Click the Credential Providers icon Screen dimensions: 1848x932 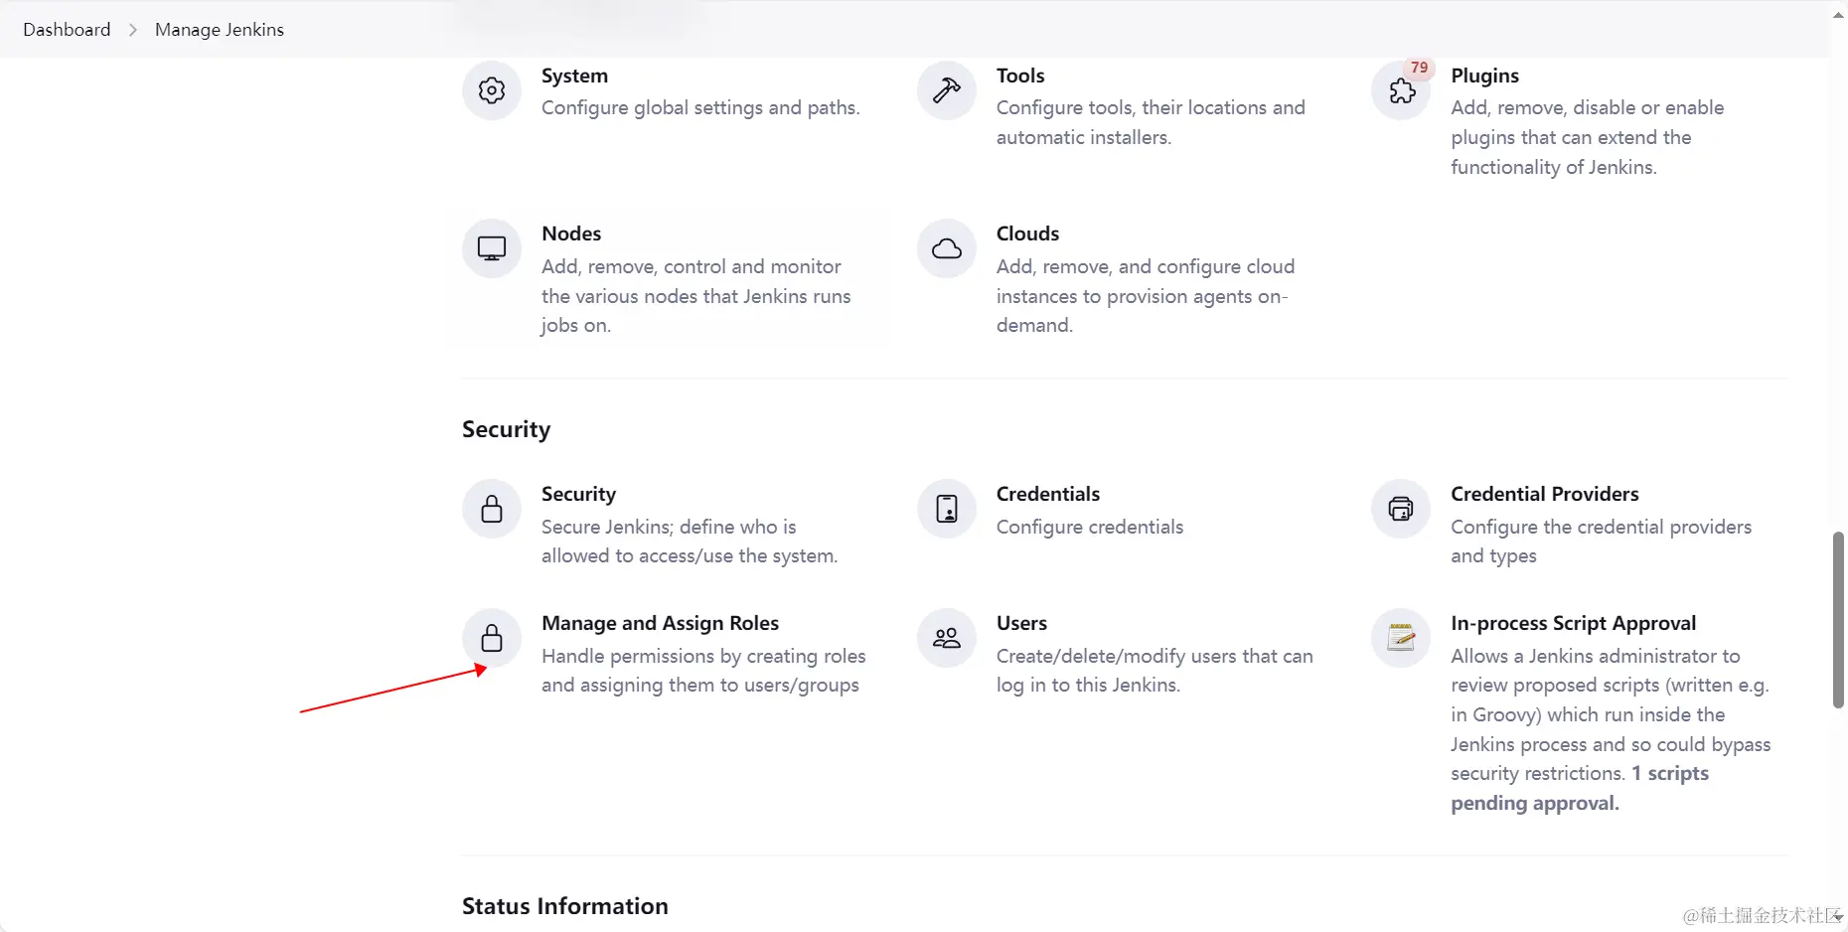coord(1401,509)
